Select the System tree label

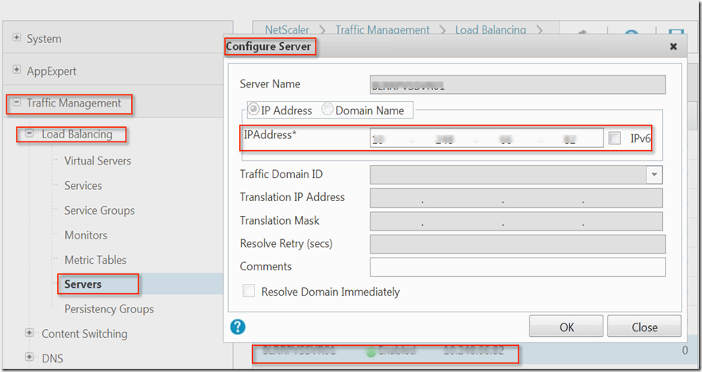pos(44,39)
